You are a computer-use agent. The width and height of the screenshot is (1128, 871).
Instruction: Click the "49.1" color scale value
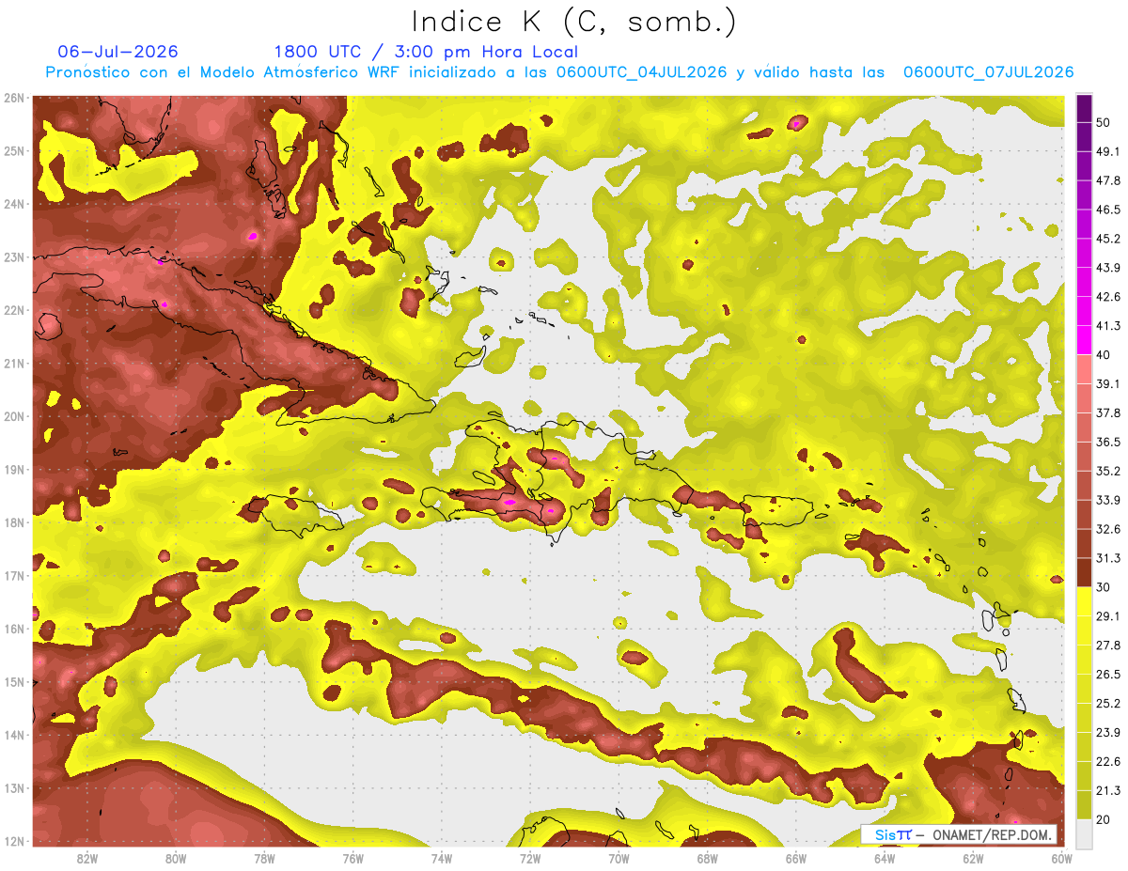click(1107, 151)
